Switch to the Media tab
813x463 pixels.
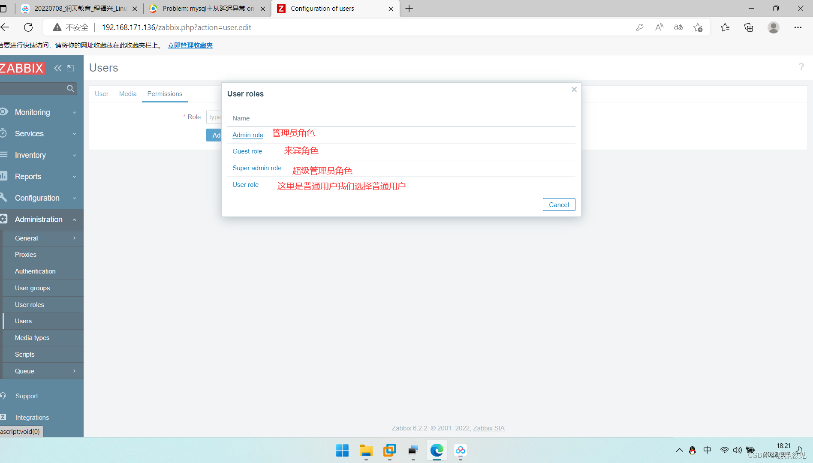128,94
